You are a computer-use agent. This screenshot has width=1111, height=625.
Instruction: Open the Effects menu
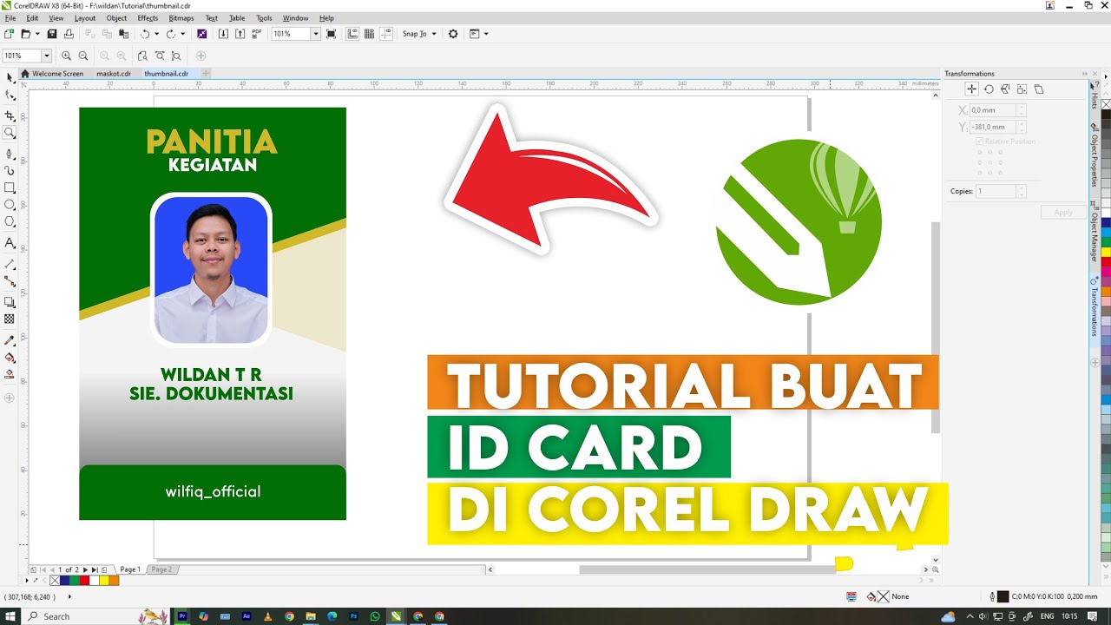point(148,18)
